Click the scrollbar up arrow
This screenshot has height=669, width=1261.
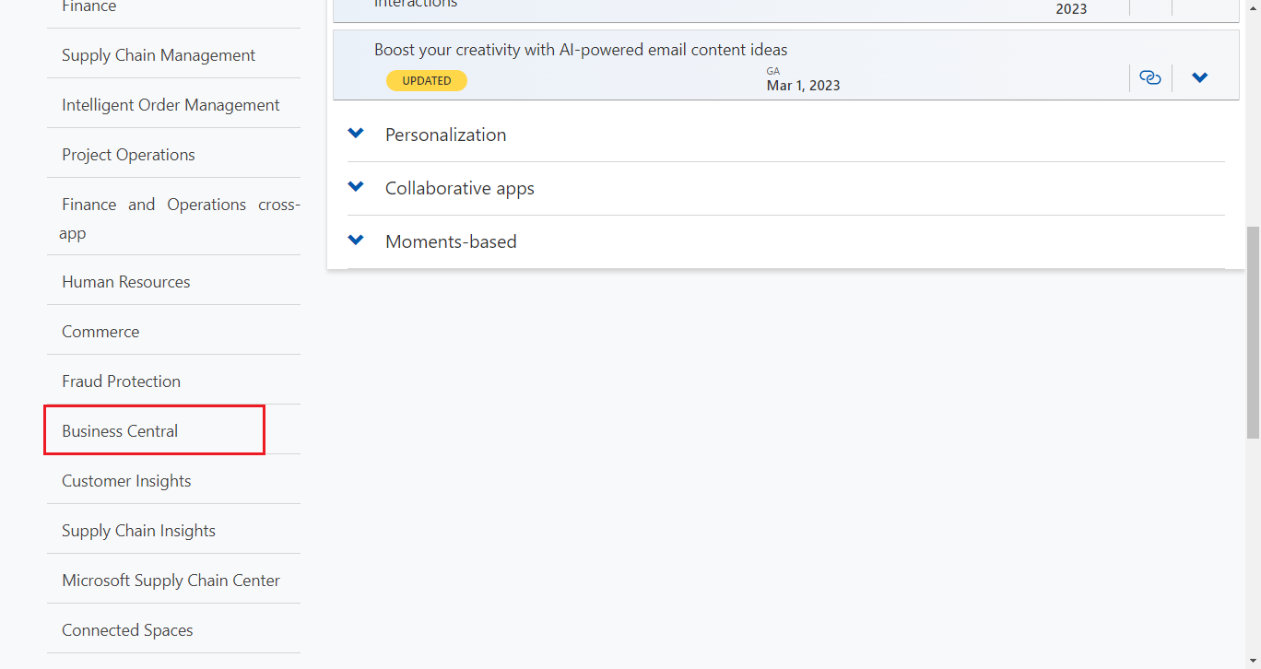[1253, 8]
